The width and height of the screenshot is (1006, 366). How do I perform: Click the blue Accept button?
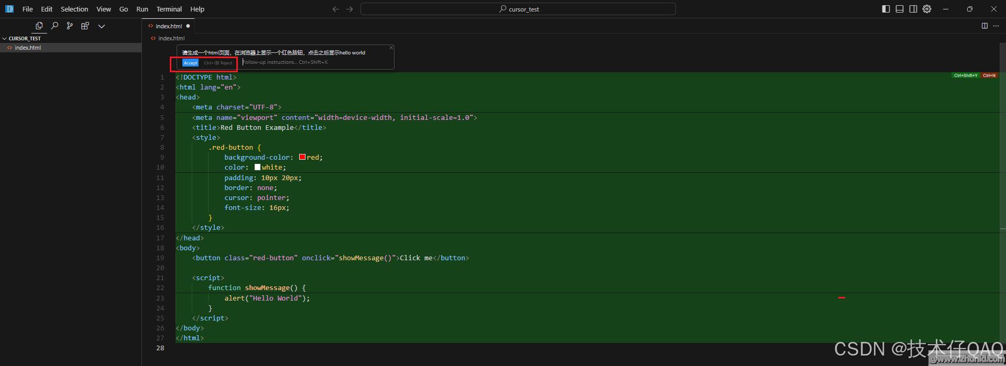190,63
